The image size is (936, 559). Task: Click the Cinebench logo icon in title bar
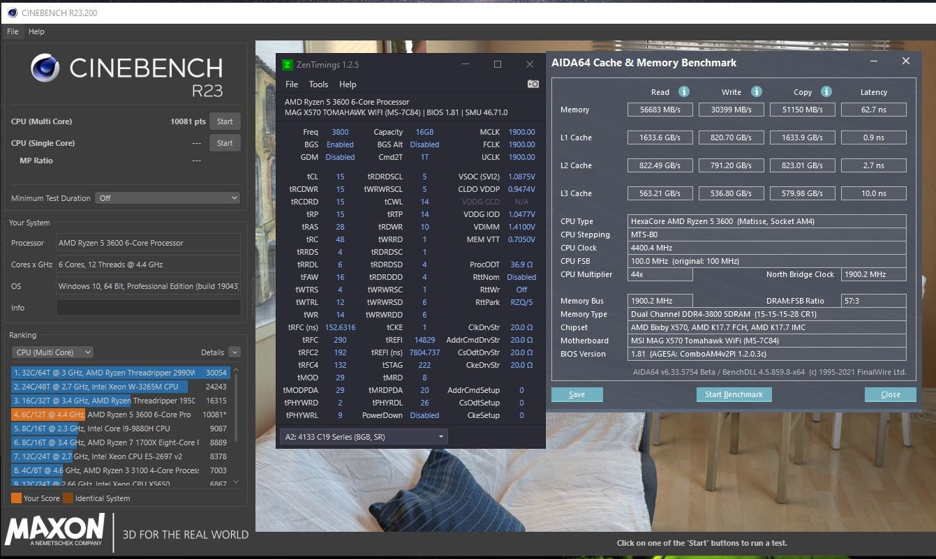pyautogui.click(x=13, y=12)
